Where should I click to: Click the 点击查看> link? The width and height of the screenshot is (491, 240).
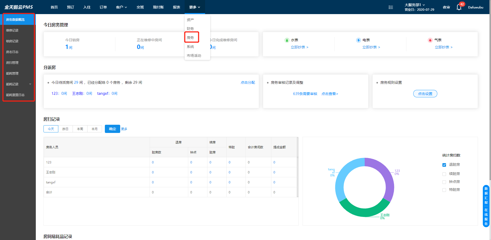[x=330, y=94]
